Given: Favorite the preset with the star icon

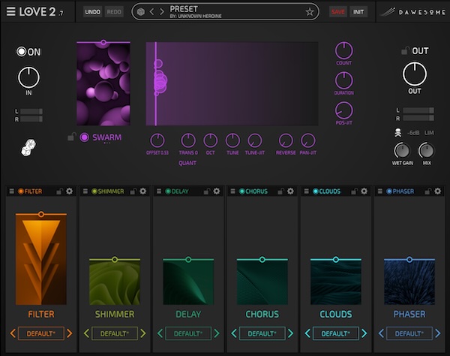Looking at the screenshot, I should pos(309,12).
